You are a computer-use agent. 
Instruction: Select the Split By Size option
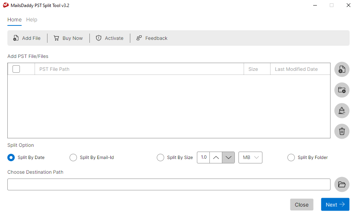[x=175, y=158]
